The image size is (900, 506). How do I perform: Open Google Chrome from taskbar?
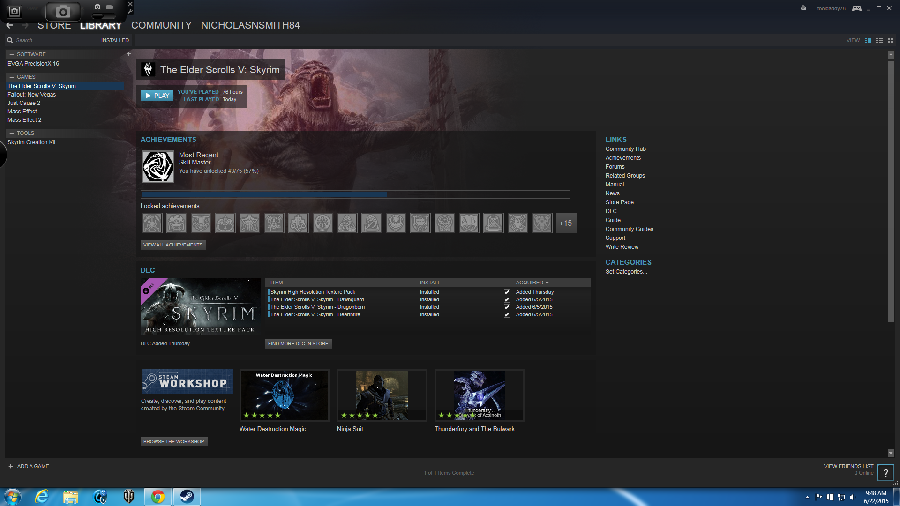[158, 497]
